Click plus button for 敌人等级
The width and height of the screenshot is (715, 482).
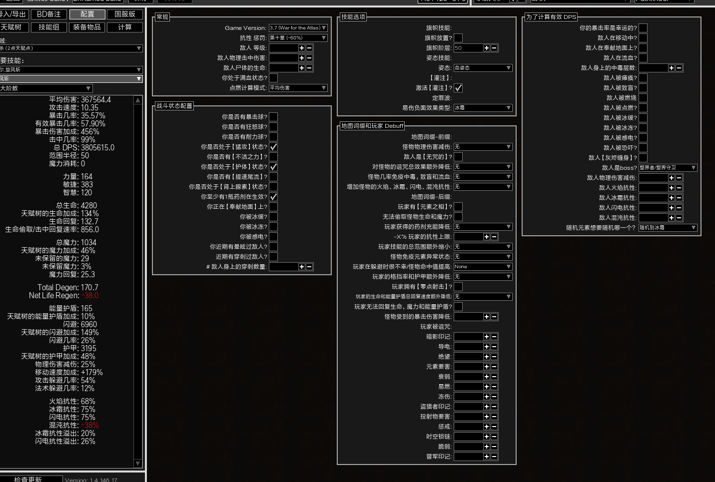tap(301, 48)
